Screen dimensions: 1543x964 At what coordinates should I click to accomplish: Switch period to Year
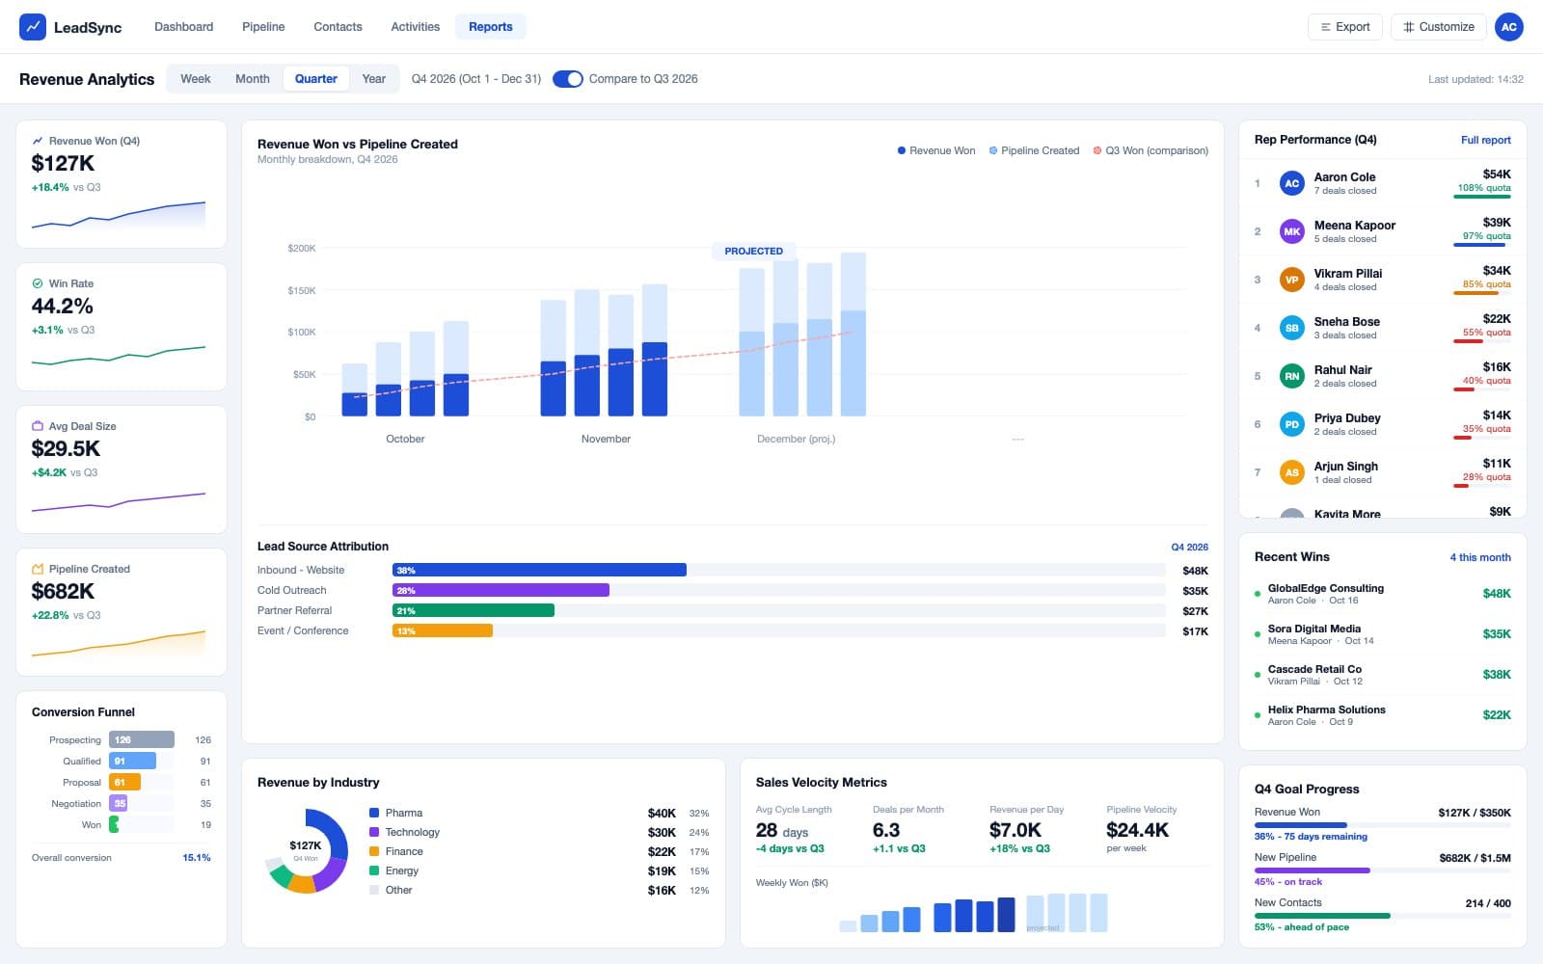click(x=374, y=79)
